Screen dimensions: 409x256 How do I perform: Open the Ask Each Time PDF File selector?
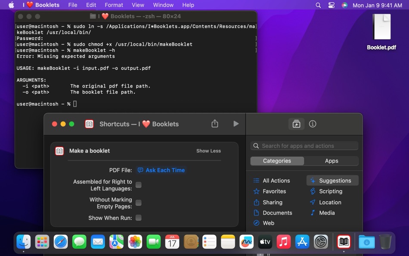click(x=161, y=170)
